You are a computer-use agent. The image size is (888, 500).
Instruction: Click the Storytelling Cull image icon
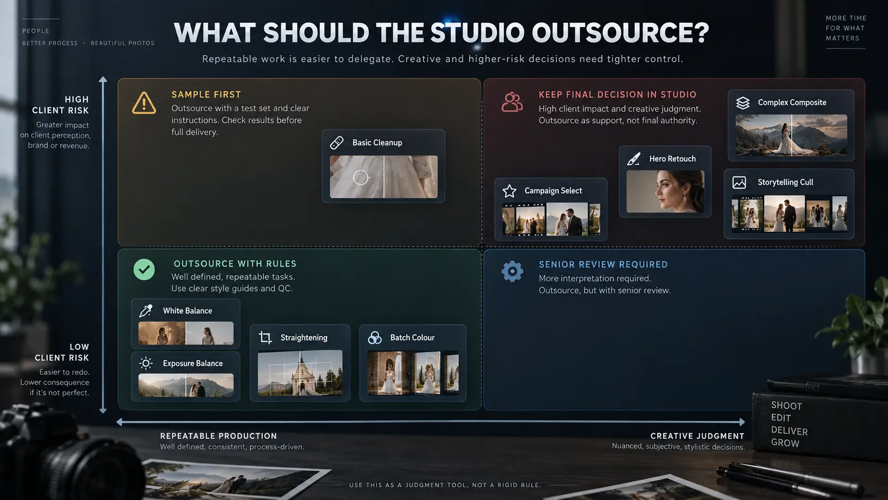point(739,182)
